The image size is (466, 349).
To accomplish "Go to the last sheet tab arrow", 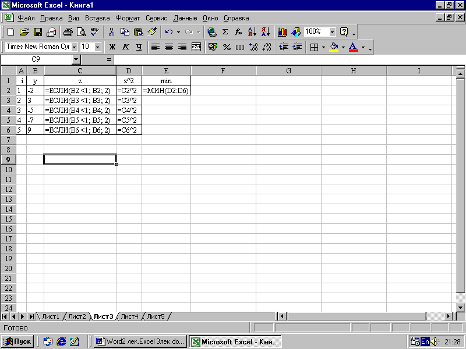I will (x=31, y=316).
